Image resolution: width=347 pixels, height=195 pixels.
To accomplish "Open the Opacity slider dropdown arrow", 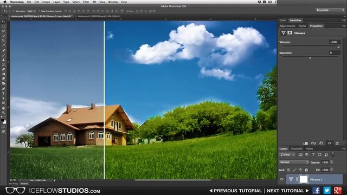I will pos(331,162).
